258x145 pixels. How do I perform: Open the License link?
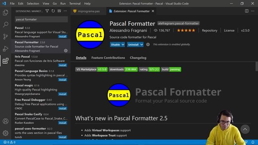[x=229, y=31]
